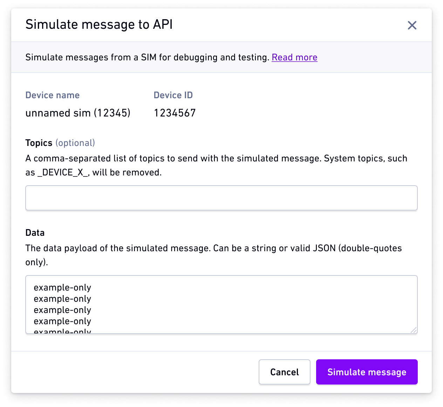
Task: Select the first example-only line
Action: pos(62,287)
